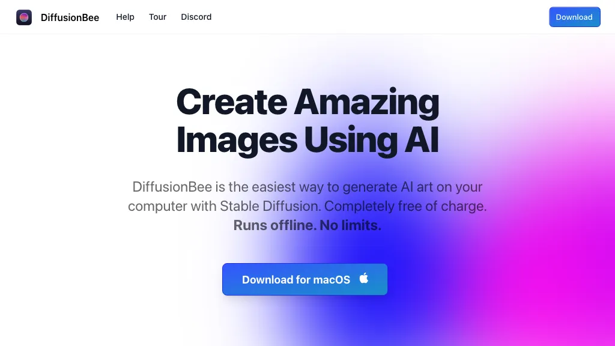Navigate to the Tour section
The image size is (615, 346).
157,17
